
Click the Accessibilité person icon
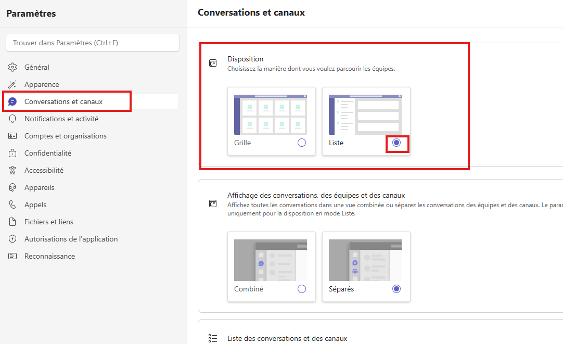pos(13,170)
